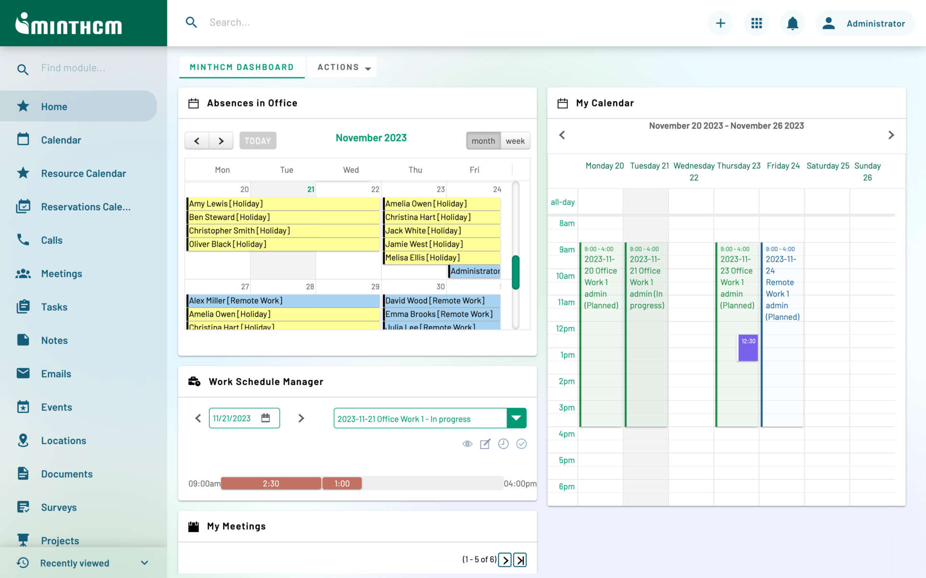This screenshot has width=926, height=578.
Task: Open the notifications bell
Action: [x=792, y=23]
